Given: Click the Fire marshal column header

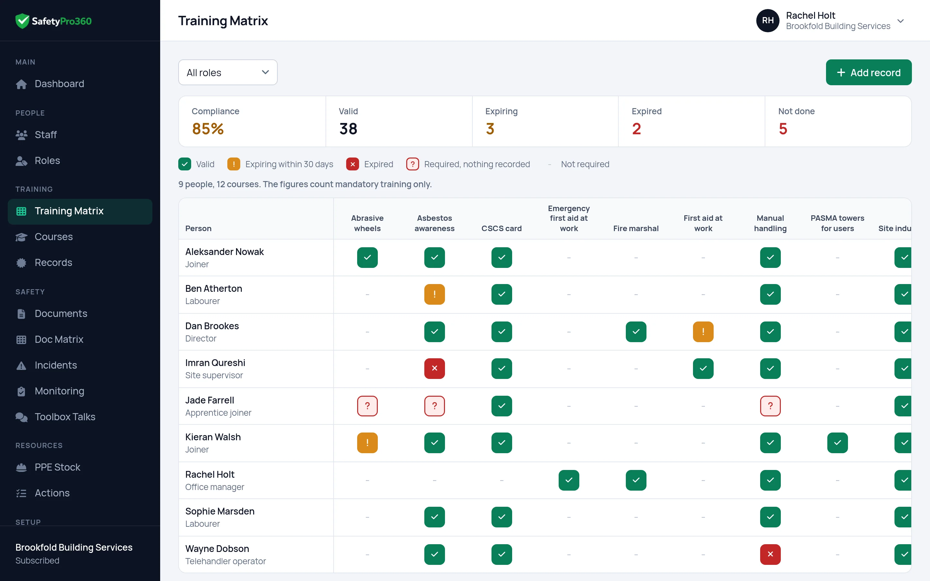Looking at the screenshot, I should tap(635, 228).
